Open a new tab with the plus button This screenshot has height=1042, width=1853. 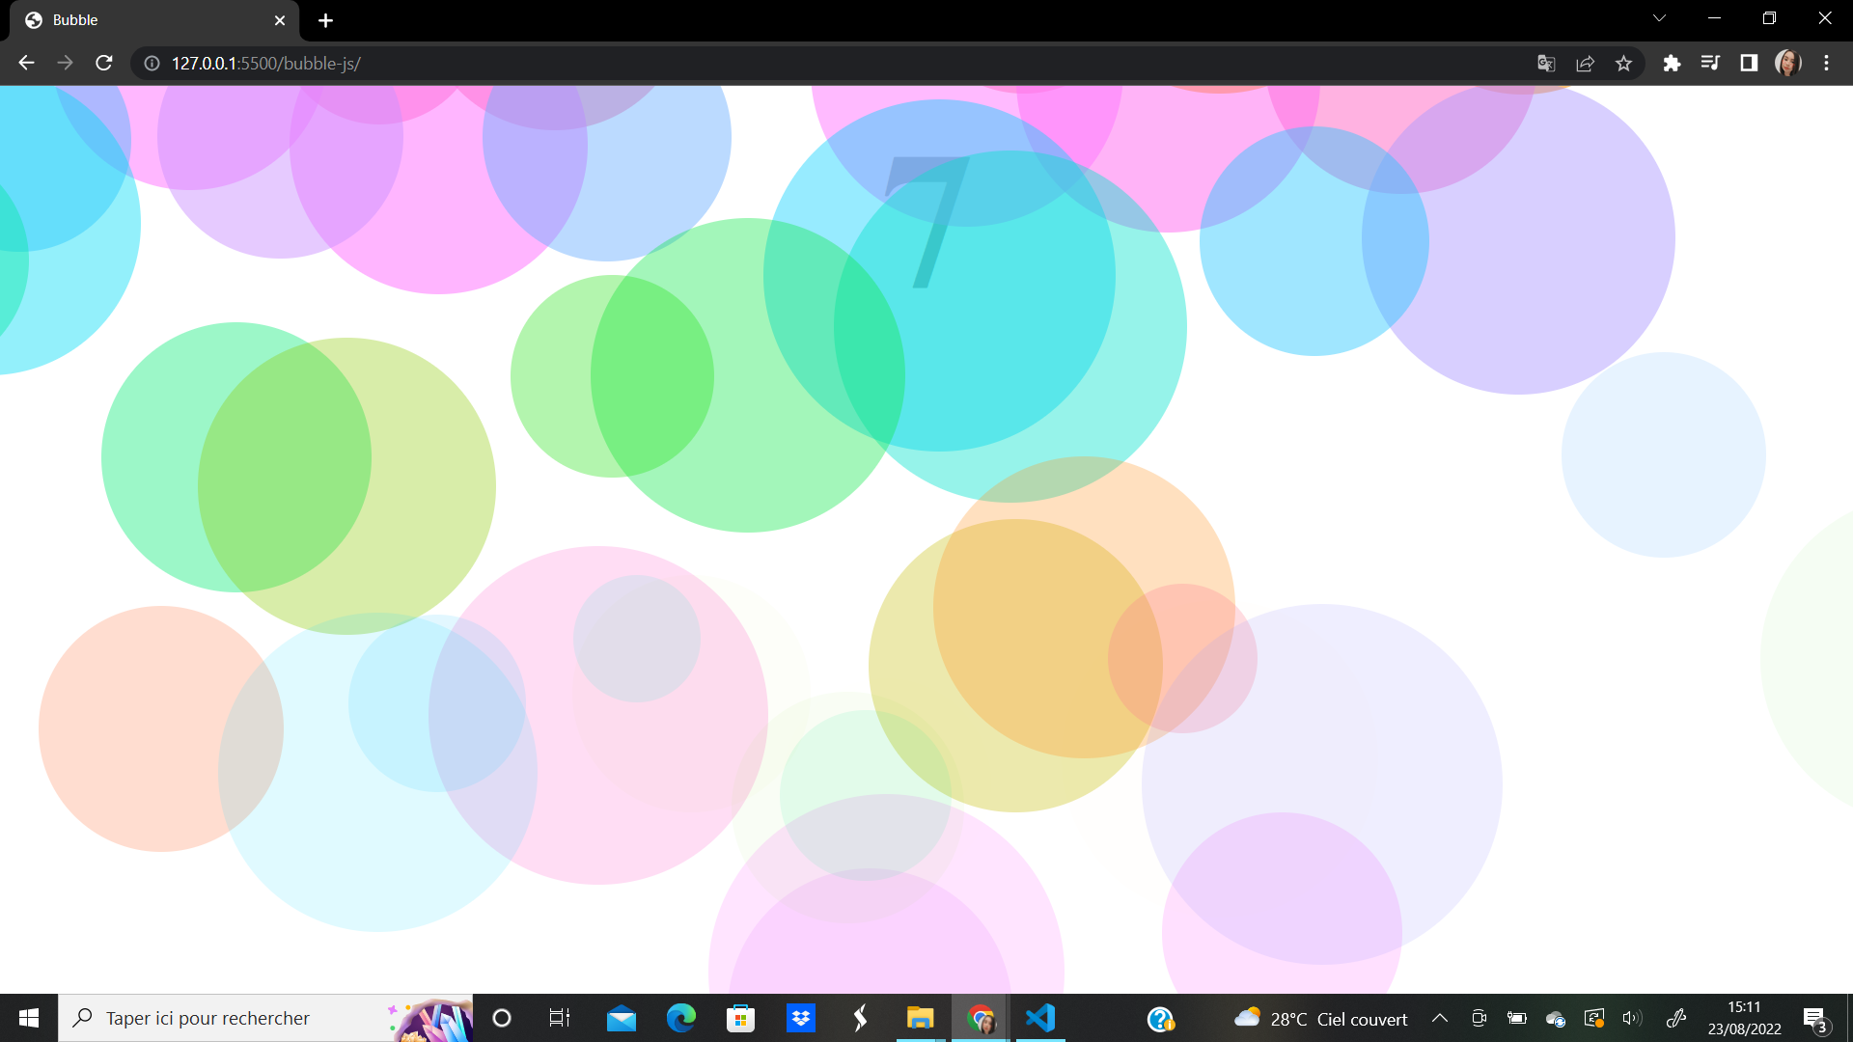pos(325,20)
